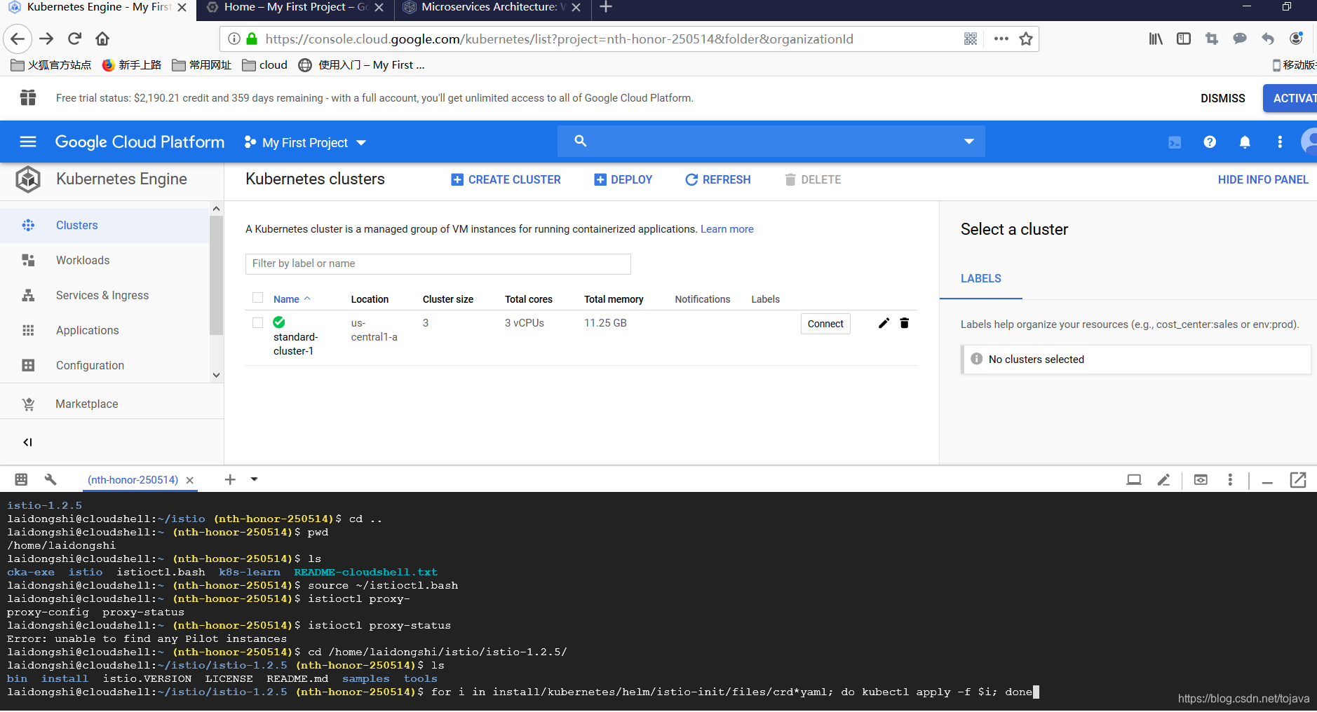Viewport: 1317px width, 712px height.
Task: Connect to standard-cluster-1
Action: tap(825, 324)
